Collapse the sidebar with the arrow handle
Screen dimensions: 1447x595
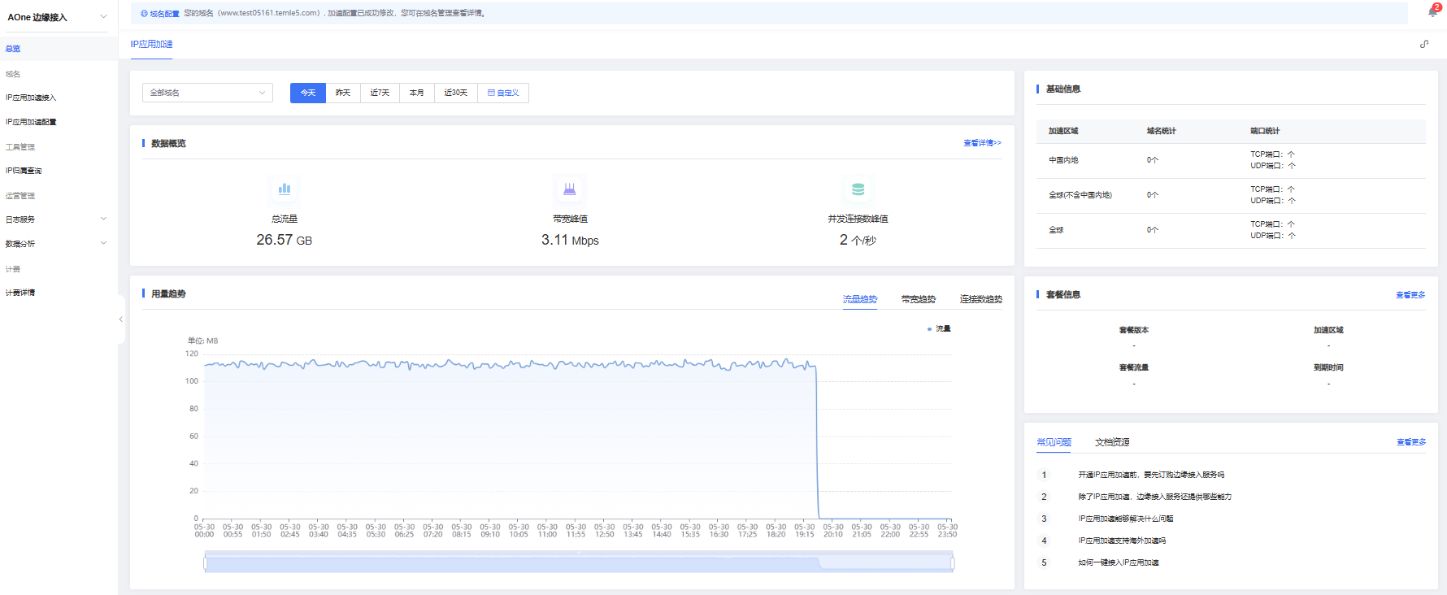tap(121, 319)
